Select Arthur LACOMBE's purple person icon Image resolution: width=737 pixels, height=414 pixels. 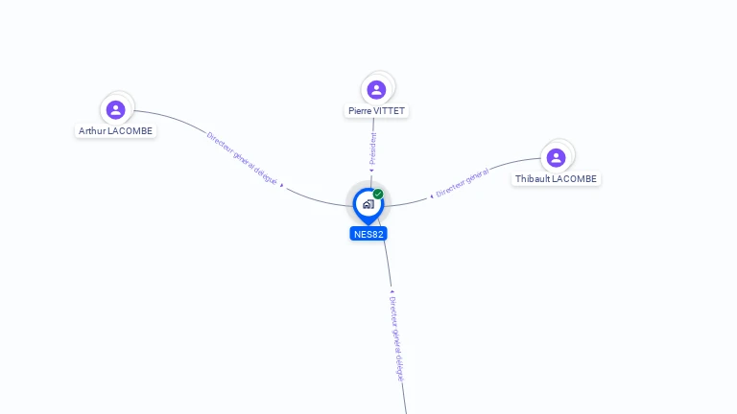pos(115,110)
